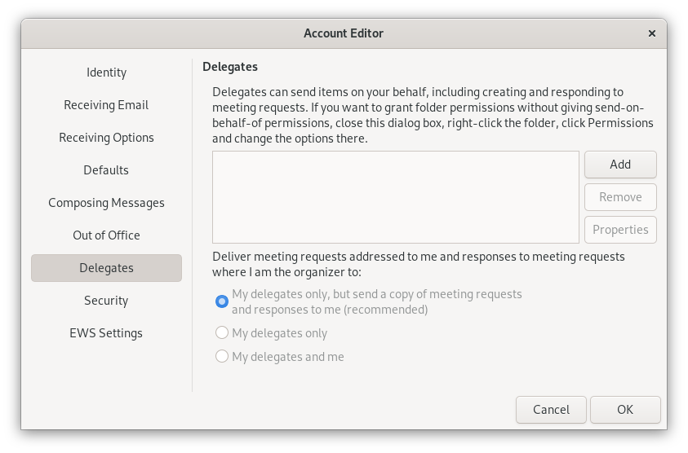Viewport: 688px width, 453px height.
Task: Open delegate Properties button
Action: pos(620,230)
